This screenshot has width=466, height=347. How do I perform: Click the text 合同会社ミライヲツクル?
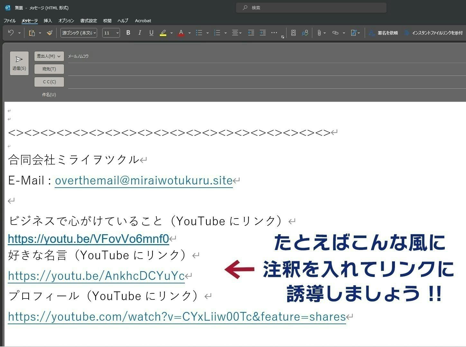(x=74, y=160)
